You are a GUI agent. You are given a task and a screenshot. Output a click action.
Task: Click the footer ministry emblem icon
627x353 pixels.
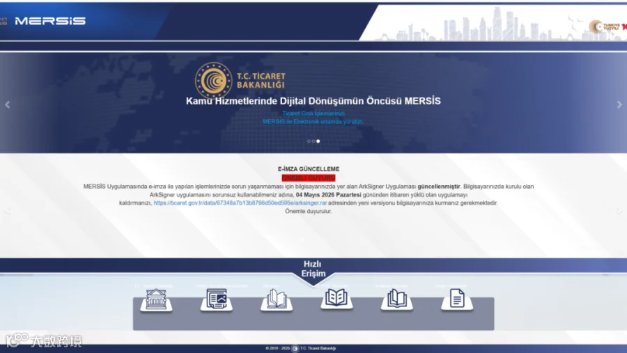[x=295, y=349]
